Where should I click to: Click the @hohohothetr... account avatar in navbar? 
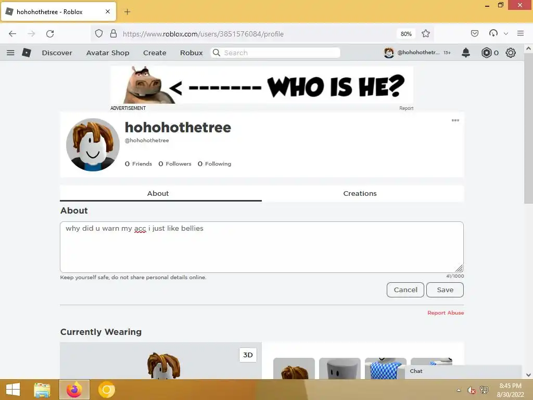click(x=389, y=53)
